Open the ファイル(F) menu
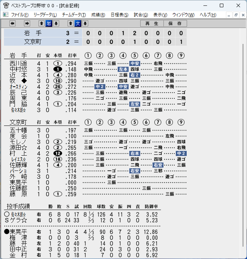247x259 pixels. pyautogui.click(x=20, y=15)
